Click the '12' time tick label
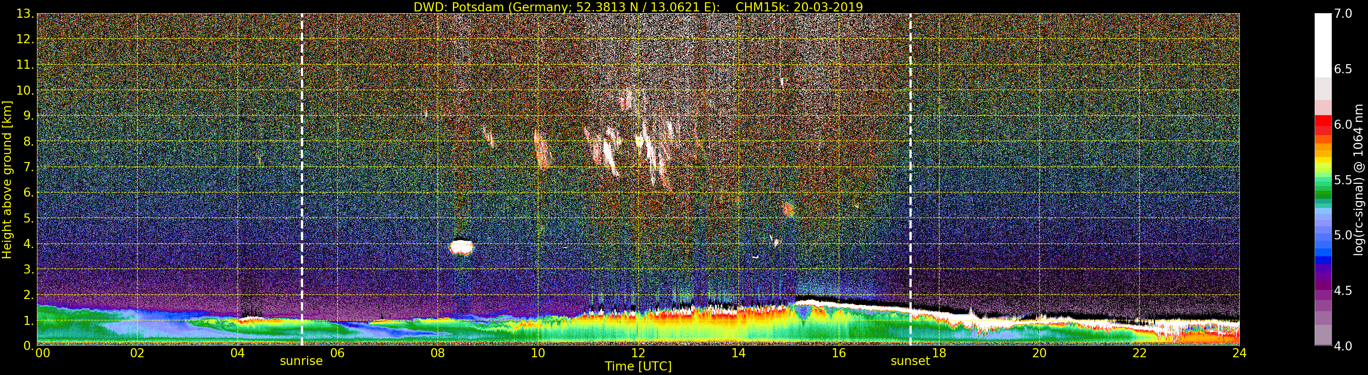 tap(638, 353)
